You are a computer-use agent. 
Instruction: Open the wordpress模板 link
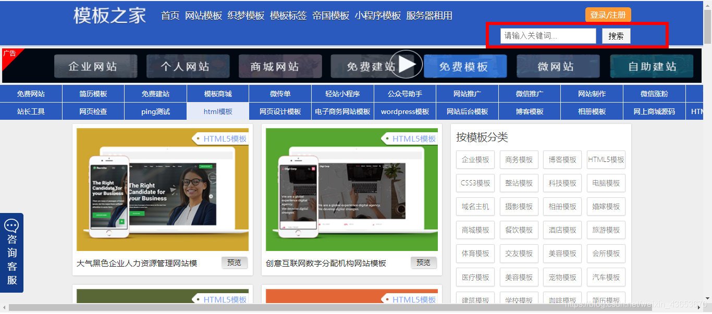[405, 111]
